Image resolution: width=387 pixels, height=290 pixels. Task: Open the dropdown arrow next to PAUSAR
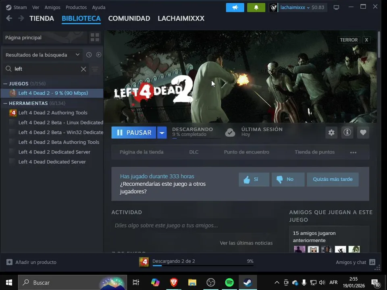(162, 133)
